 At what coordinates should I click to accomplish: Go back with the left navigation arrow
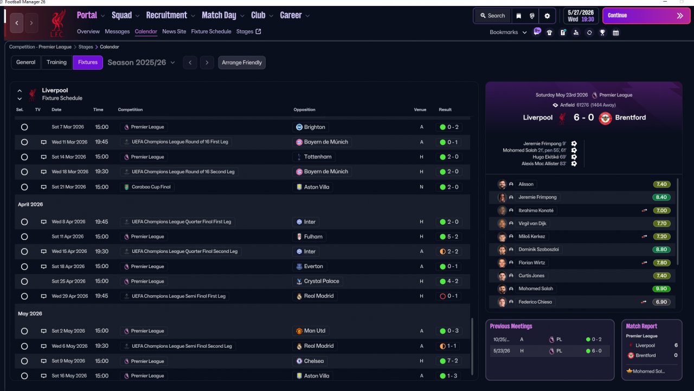17,23
